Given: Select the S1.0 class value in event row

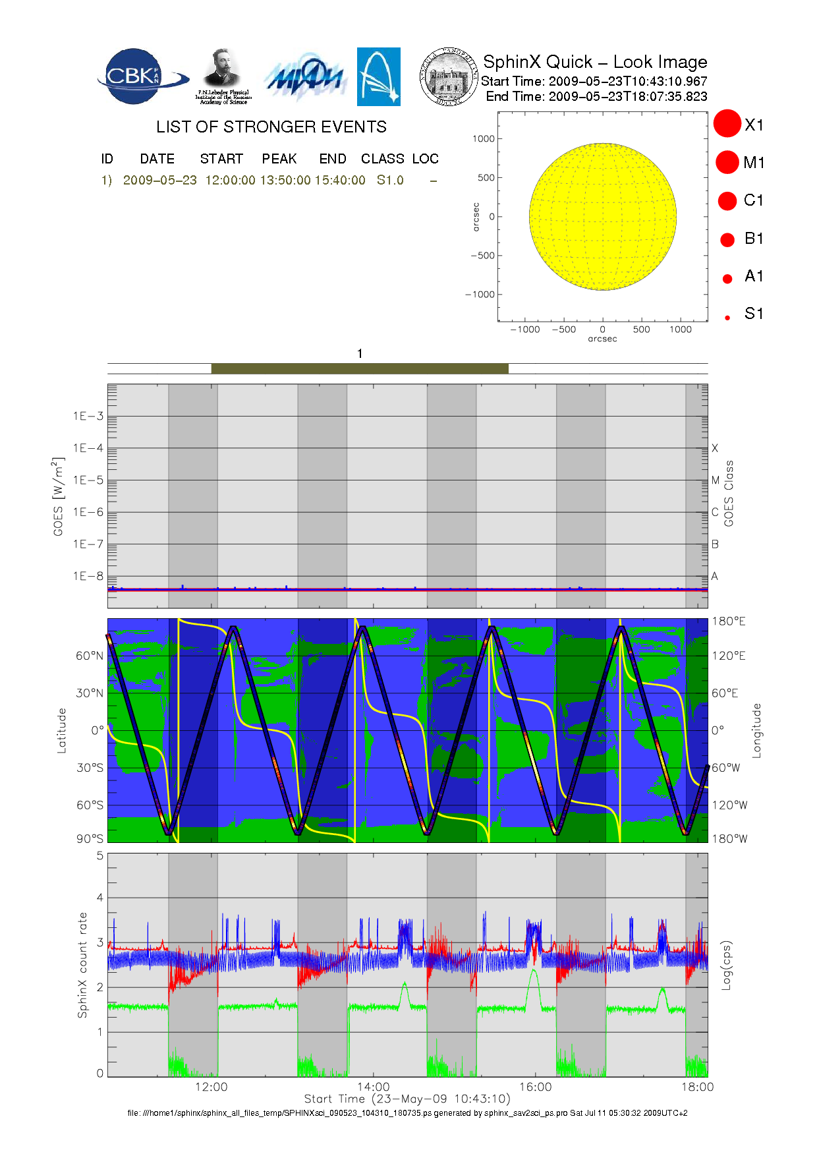Looking at the screenshot, I should click(x=390, y=181).
